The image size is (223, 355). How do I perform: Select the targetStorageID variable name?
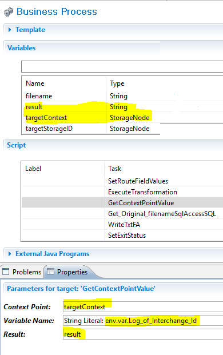click(49, 129)
